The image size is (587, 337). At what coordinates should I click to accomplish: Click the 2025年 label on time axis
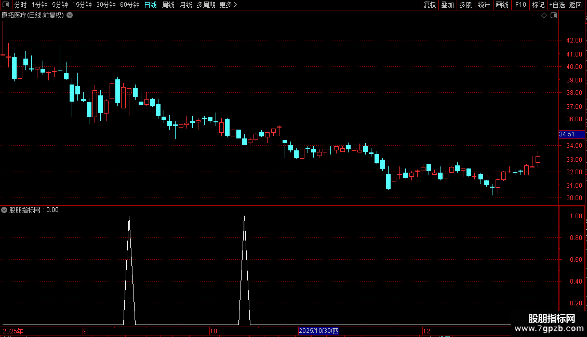13,331
